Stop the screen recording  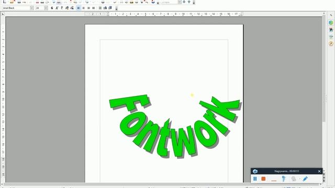tap(263, 179)
